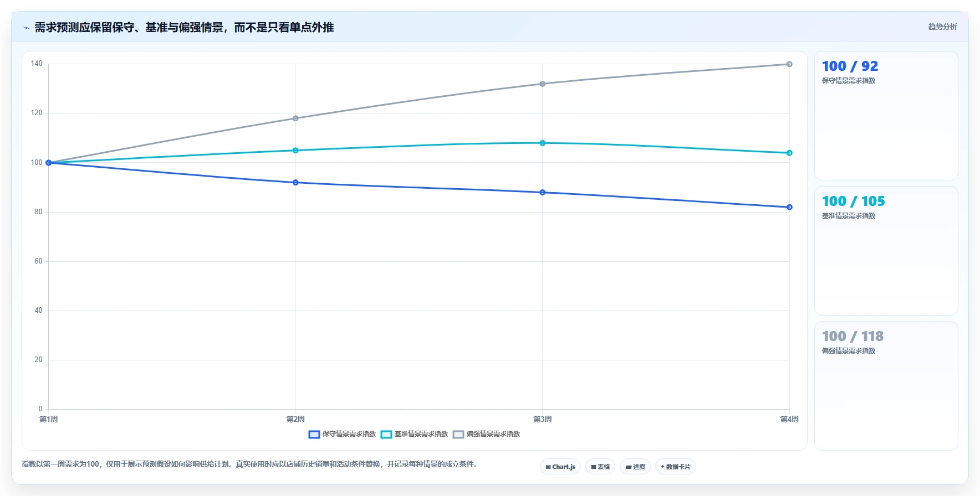The image size is (980, 496).
Task: Click the gray 偏强情景 legend color box
Action: (x=458, y=435)
